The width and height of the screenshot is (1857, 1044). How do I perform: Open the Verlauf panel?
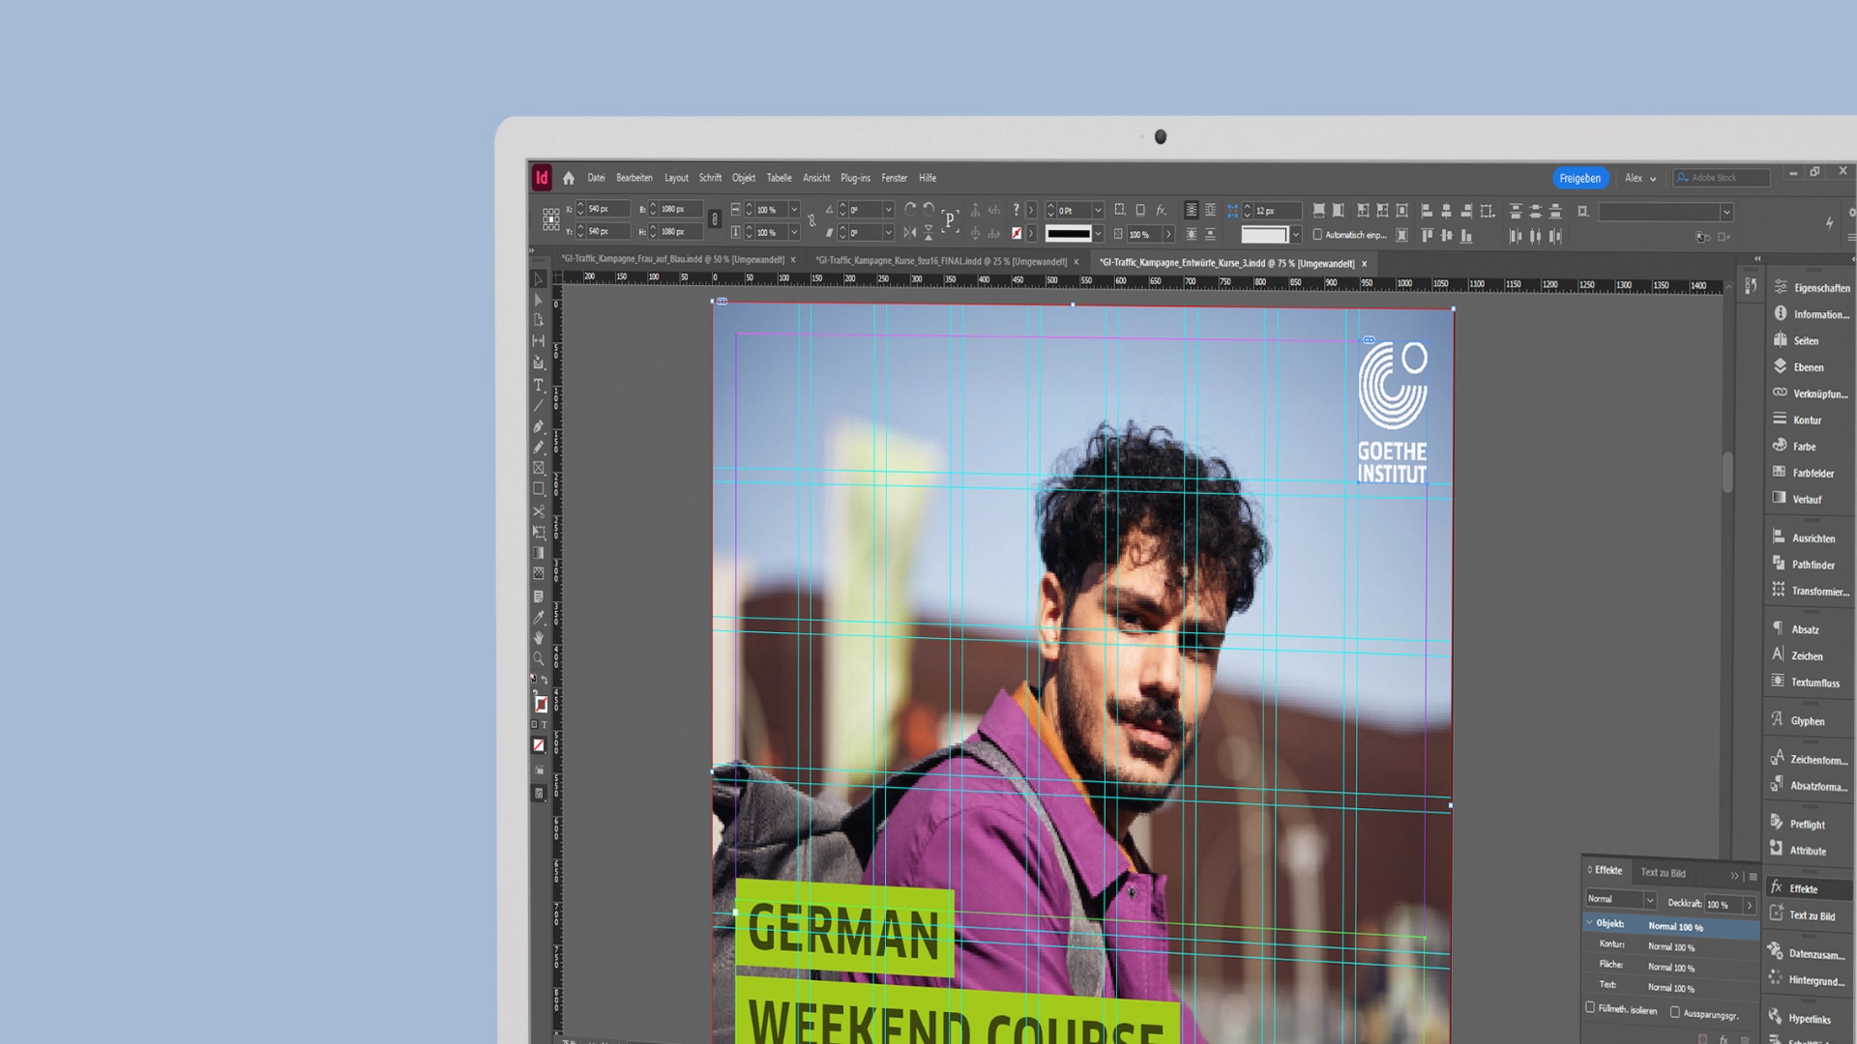tap(1797, 499)
